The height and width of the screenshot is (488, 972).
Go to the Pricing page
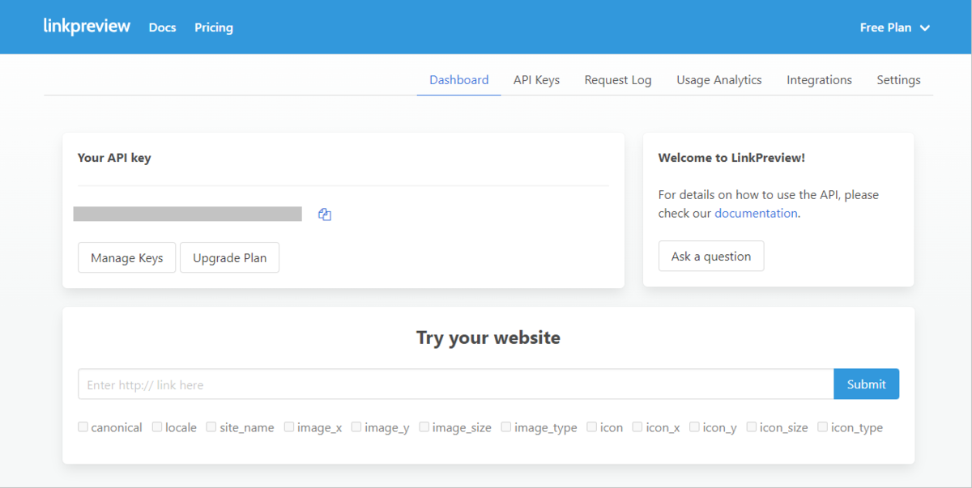point(214,28)
